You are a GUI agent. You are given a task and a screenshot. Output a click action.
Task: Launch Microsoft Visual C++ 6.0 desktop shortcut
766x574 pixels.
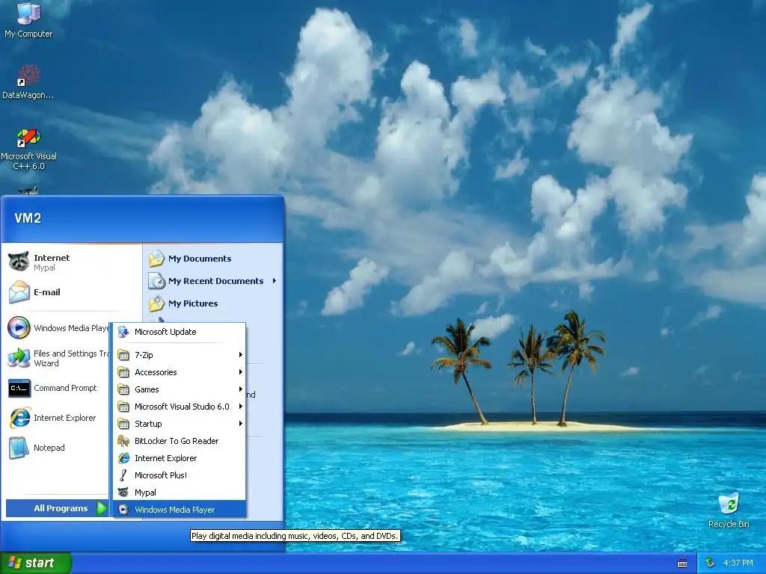28,149
